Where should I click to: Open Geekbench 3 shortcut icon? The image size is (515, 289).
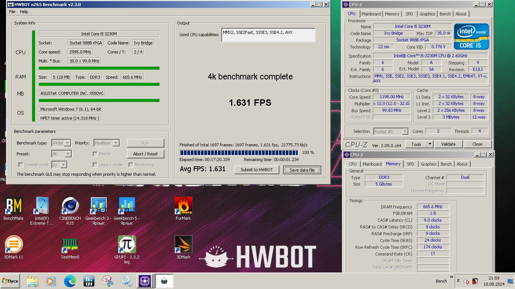coord(98,211)
